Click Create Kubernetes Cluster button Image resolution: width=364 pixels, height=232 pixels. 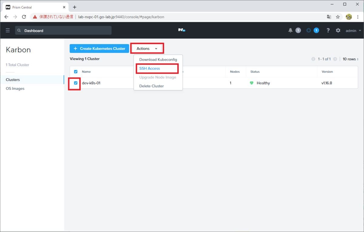(99, 49)
